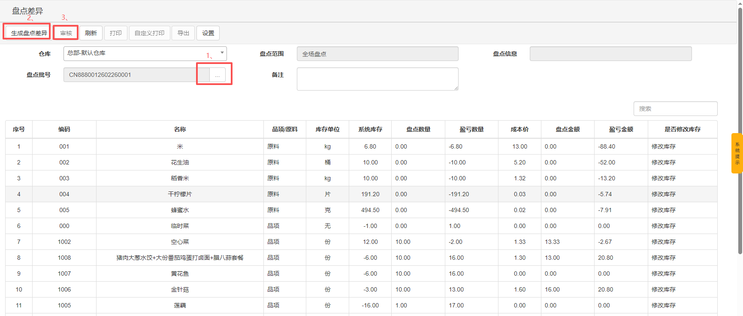Sort by 系统库存 column header
This screenshot has width=743, height=316.
(x=370, y=129)
